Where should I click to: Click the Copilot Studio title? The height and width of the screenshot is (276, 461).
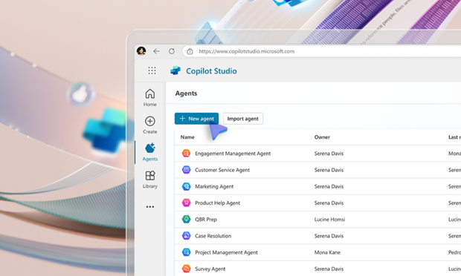pyautogui.click(x=211, y=71)
